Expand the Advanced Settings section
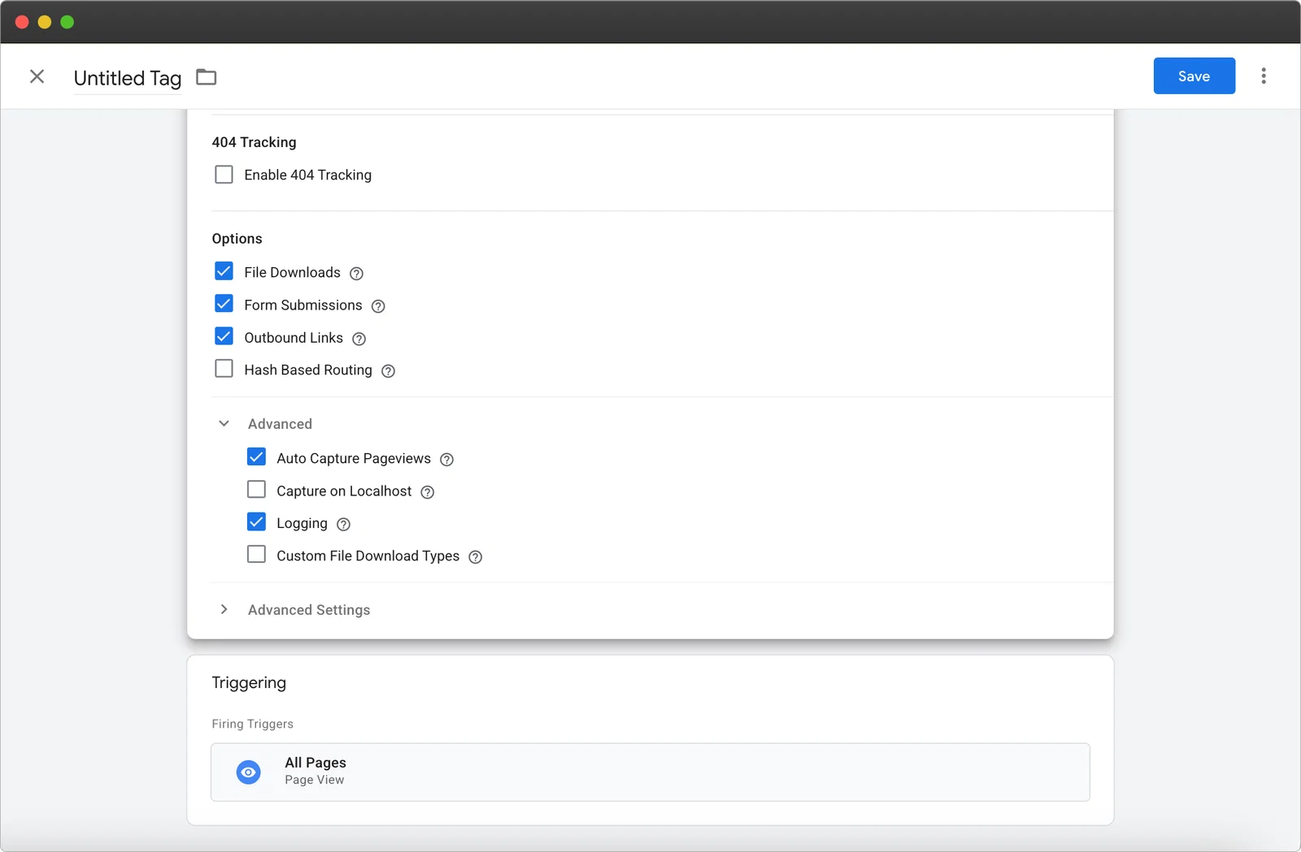This screenshot has height=852, width=1301. (x=224, y=609)
